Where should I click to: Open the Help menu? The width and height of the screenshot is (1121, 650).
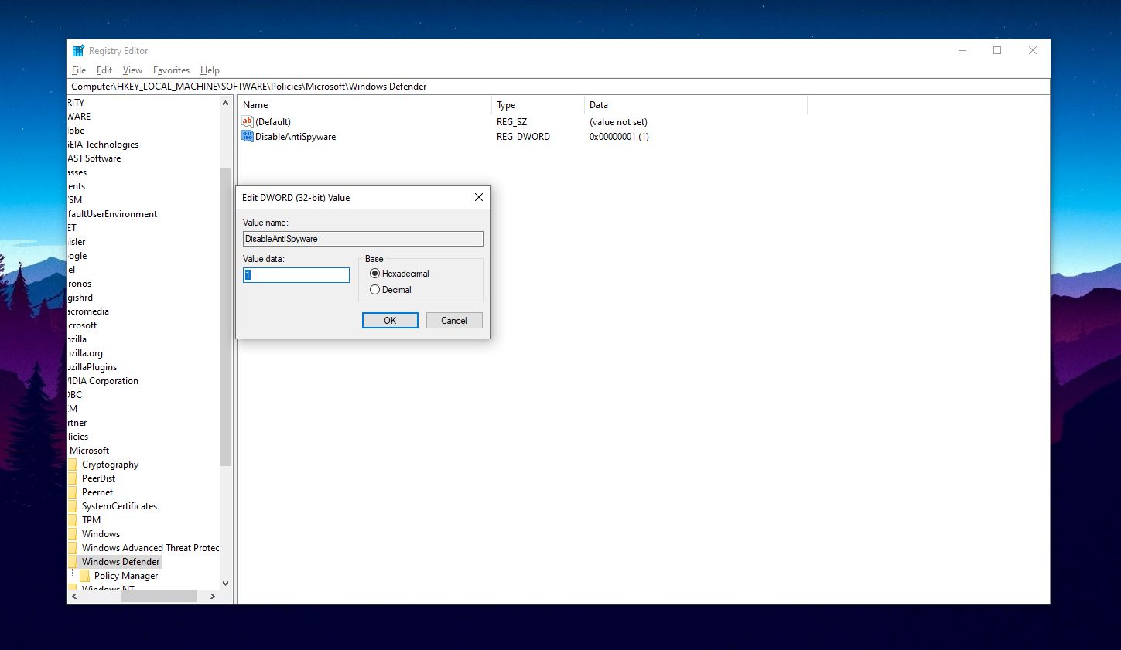click(x=210, y=70)
